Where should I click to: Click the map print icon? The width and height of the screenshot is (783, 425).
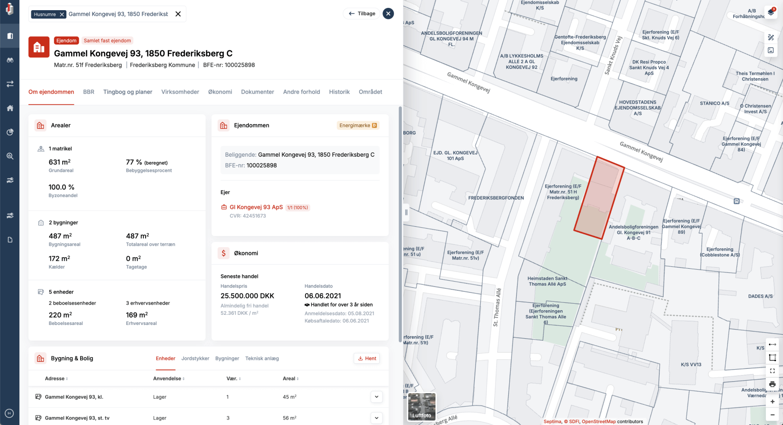pyautogui.click(x=772, y=384)
